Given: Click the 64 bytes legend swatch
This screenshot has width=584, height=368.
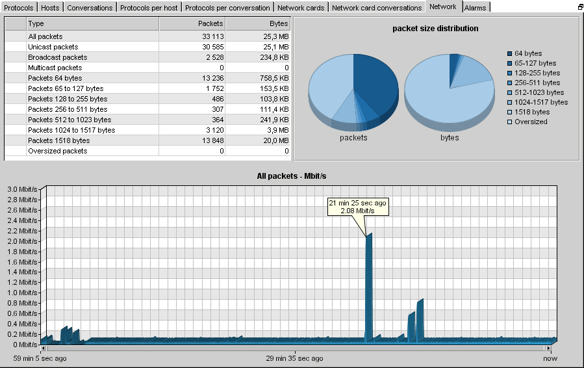Looking at the screenshot, I should [509, 54].
